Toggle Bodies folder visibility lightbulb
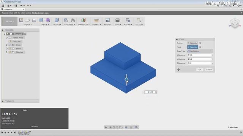The height and width of the screenshot is (136, 243). pyautogui.click(x=10, y=49)
